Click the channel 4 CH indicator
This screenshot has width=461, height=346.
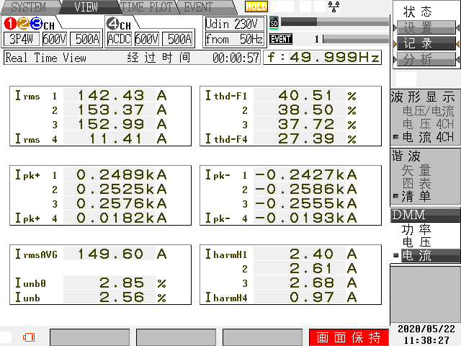pos(118,25)
